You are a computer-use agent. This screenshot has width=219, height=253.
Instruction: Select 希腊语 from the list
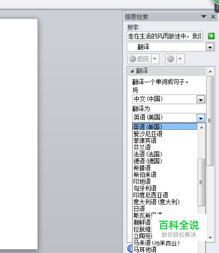click(165, 168)
